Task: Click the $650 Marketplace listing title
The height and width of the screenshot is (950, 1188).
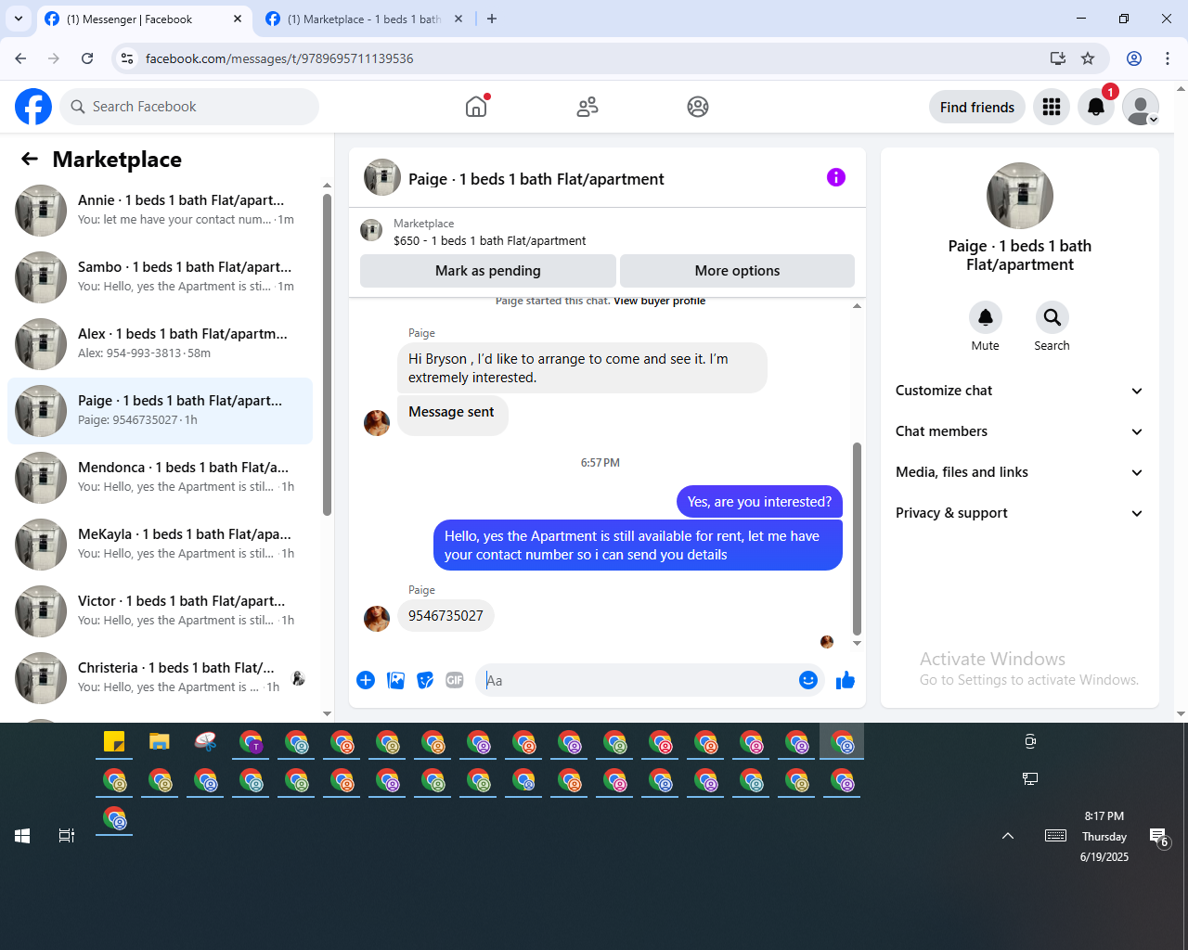Action: (490, 240)
